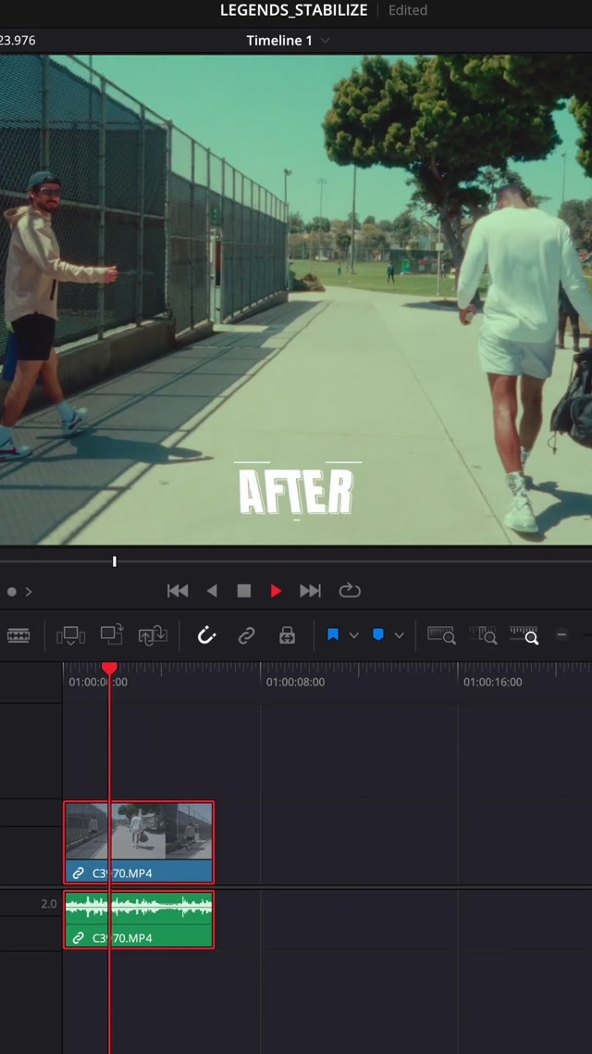Jump to the first frame of timeline
This screenshot has height=1054, width=592.
coord(178,591)
